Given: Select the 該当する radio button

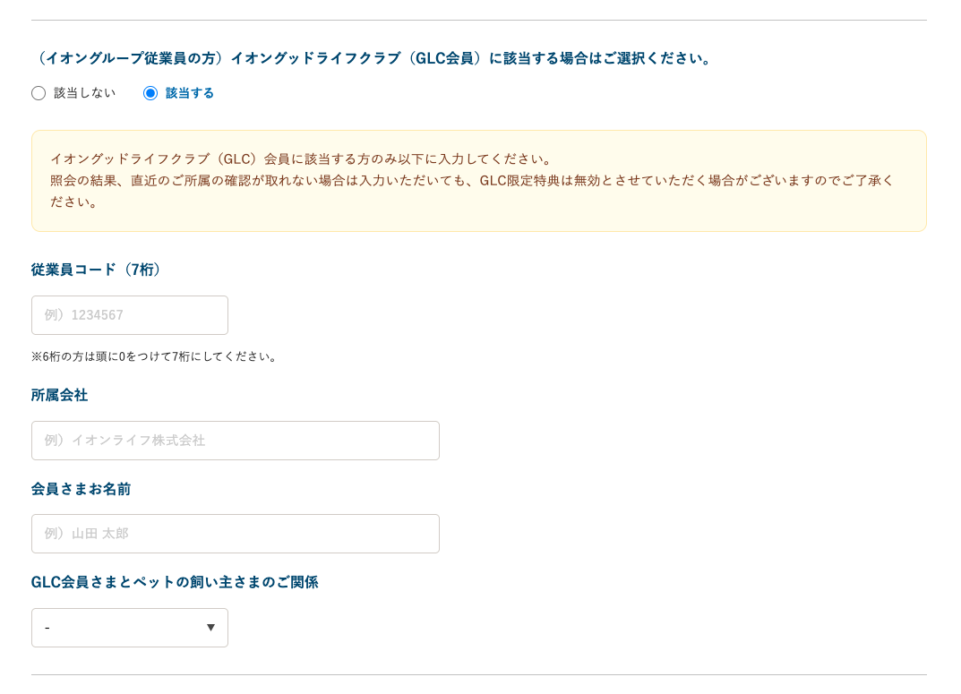Looking at the screenshot, I should 150,93.
